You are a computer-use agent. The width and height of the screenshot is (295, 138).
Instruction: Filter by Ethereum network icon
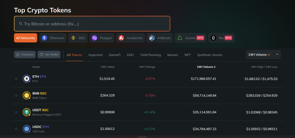44,38
